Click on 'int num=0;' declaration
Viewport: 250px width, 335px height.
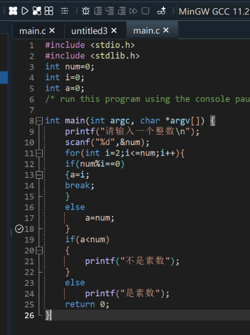pos(69,67)
